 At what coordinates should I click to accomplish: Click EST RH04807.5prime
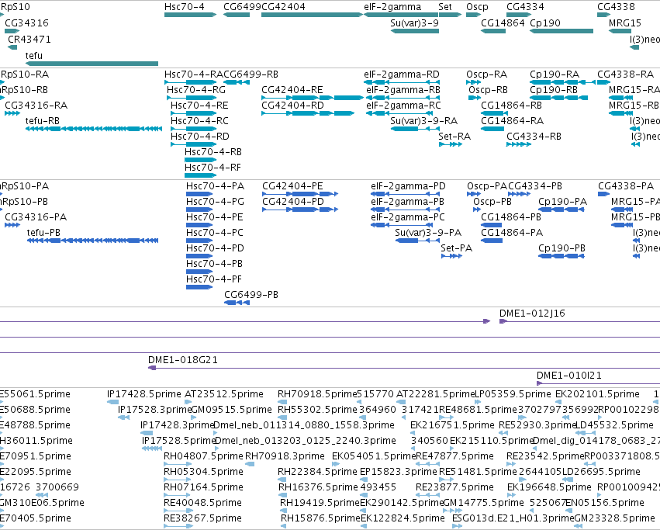click(178, 464)
